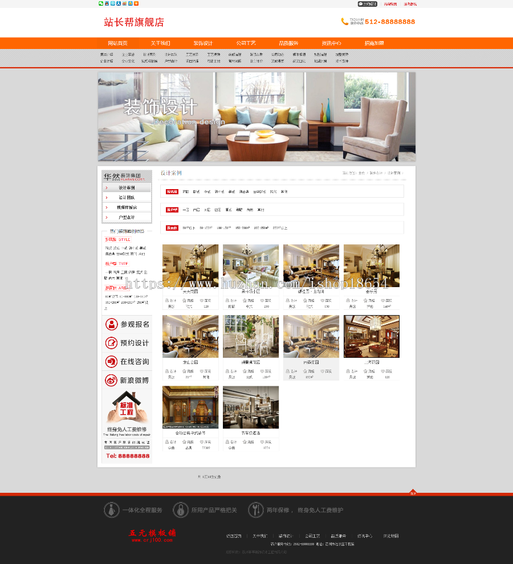Image resolution: width=513 pixels, height=564 pixels.
Task: Click the red arrow beside 户型点评
Action: (107, 217)
